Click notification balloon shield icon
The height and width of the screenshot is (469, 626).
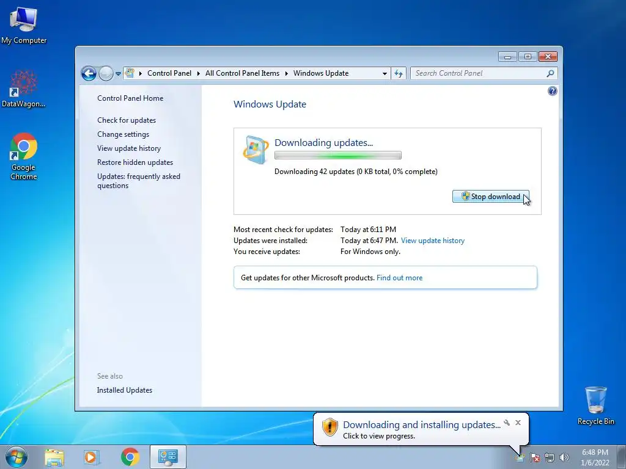330,427
